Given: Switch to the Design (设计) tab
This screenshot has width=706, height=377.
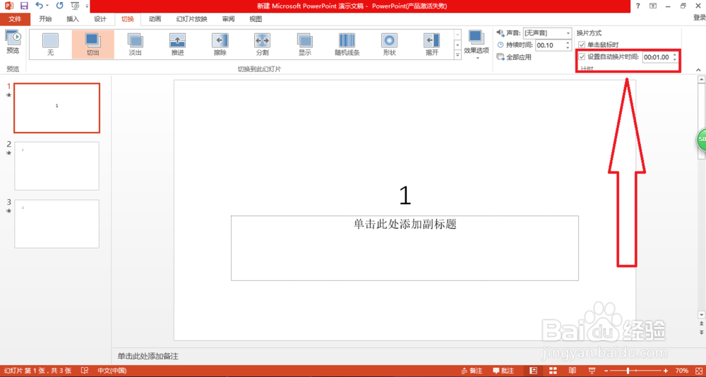Looking at the screenshot, I should (100, 19).
